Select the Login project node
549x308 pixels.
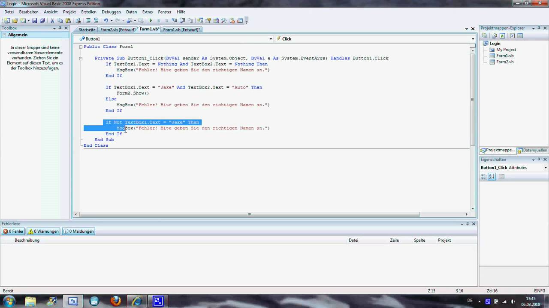(495, 44)
